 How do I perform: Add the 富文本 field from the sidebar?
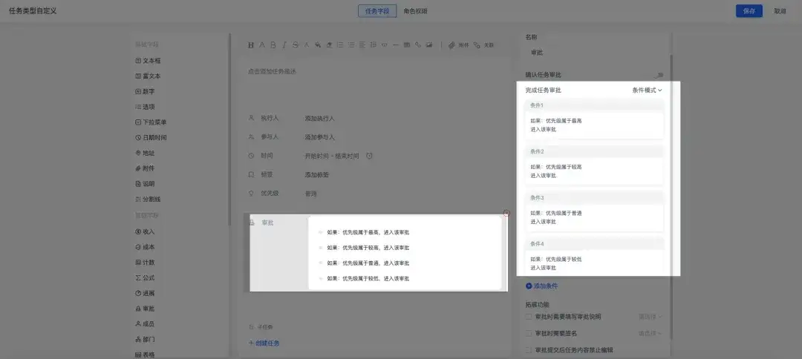149,76
